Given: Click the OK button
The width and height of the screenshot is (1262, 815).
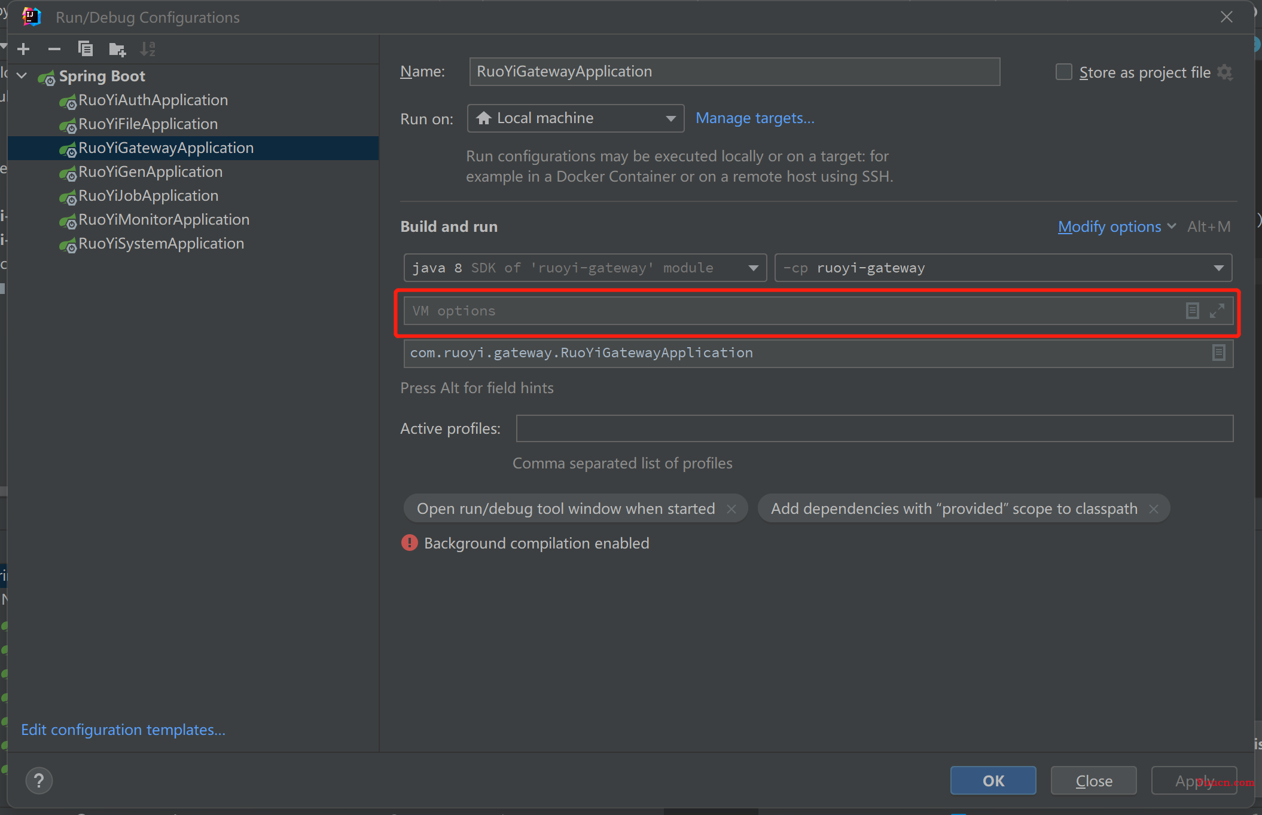Looking at the screenshot, I should (993, 780).
